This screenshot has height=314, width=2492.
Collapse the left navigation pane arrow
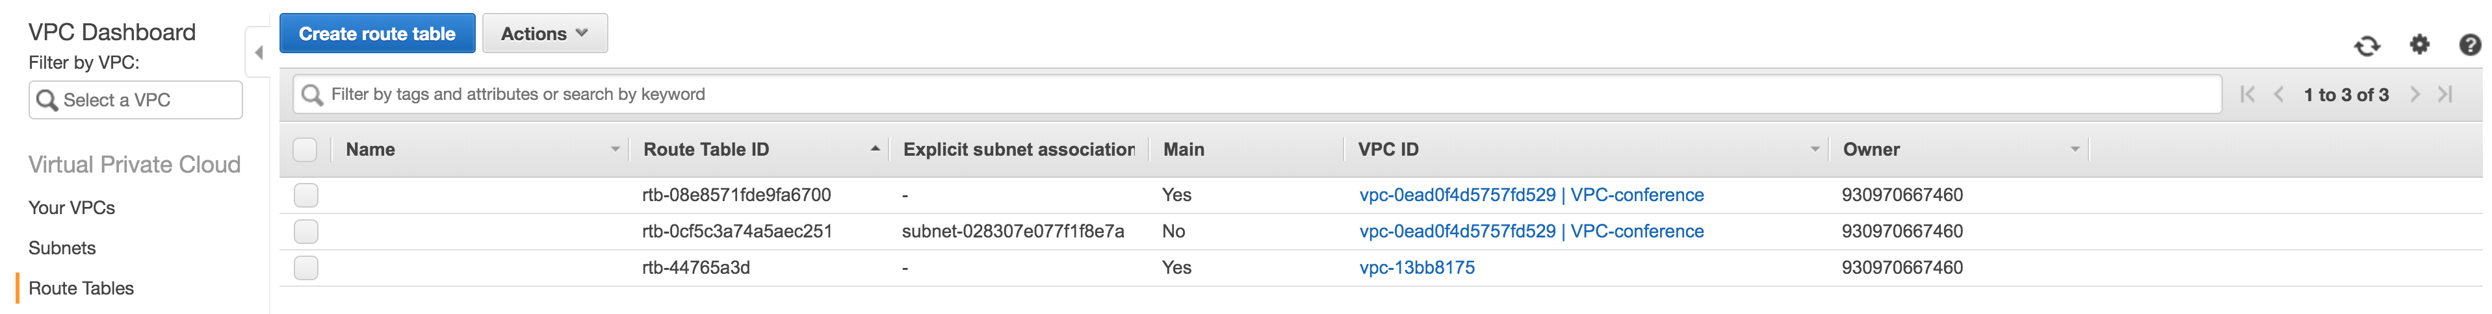point(258,52)
